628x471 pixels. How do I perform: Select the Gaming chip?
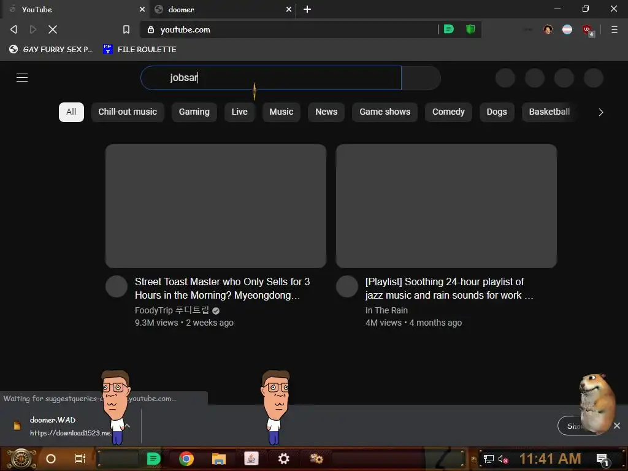point(194,112)
